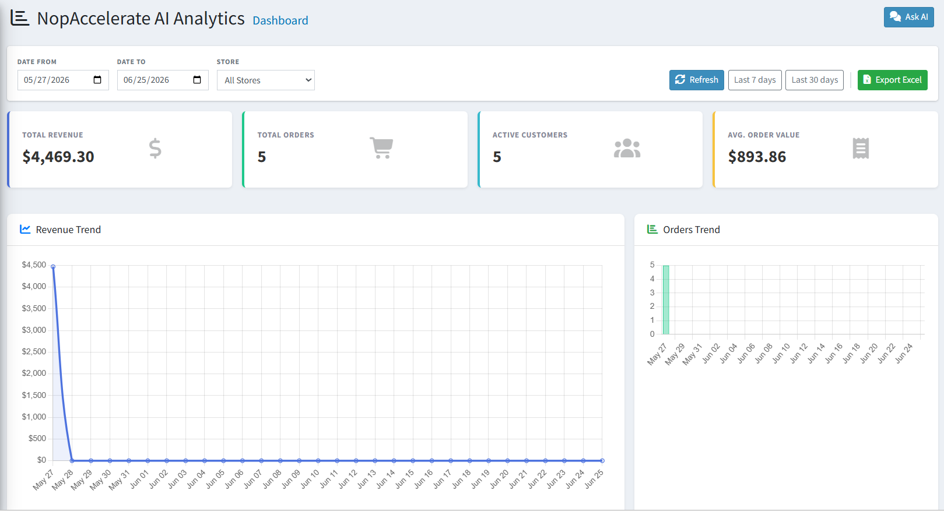
Task: Click the sync arrows icon in Refresh button
Action: 680,80
